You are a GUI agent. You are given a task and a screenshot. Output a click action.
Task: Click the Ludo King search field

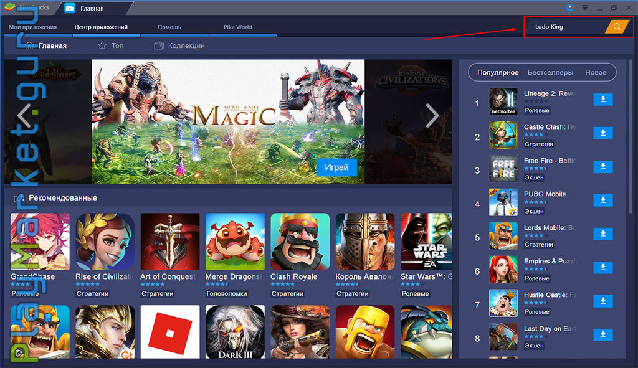coord(566,26)
